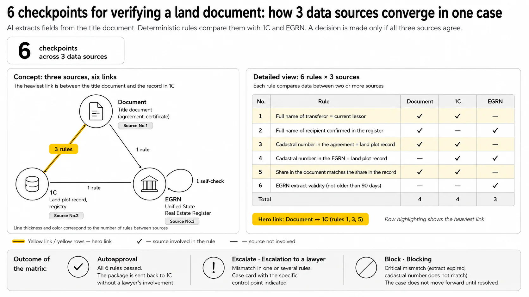Click rule 5 1C column checkmark
Screen dimensions: 529x297
point(457,172)
